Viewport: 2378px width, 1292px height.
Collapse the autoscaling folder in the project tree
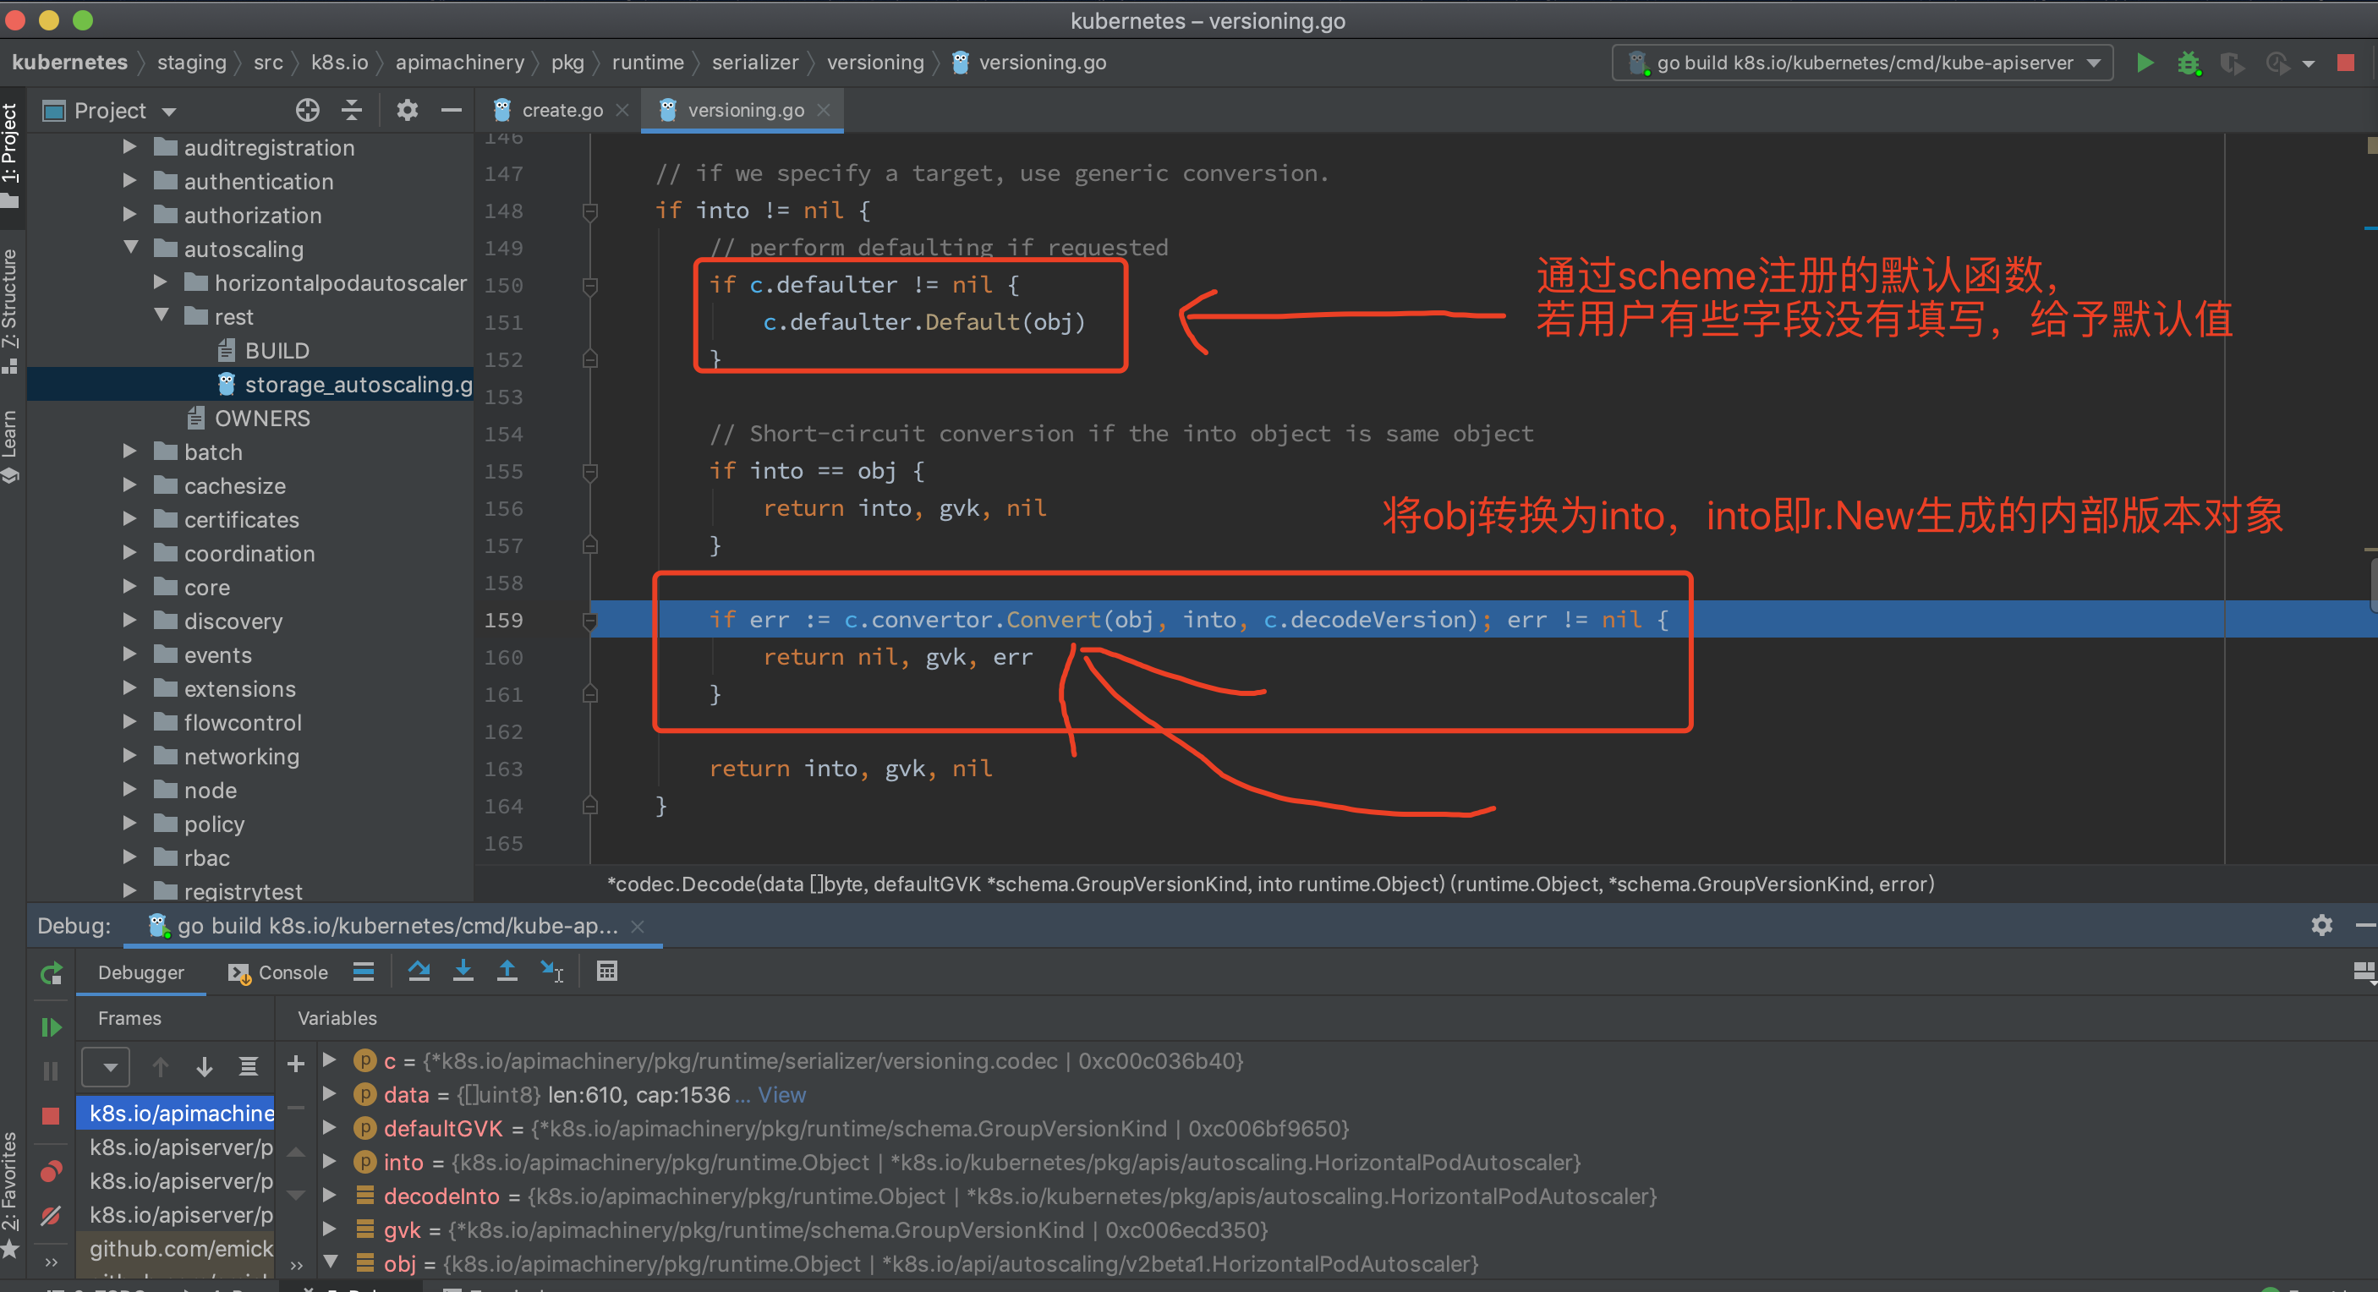(130, 249)
